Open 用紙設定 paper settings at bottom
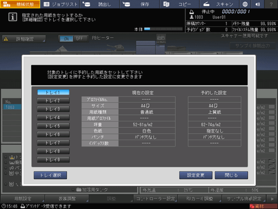This screenshot has width=278, height=209. pos(23,198)
